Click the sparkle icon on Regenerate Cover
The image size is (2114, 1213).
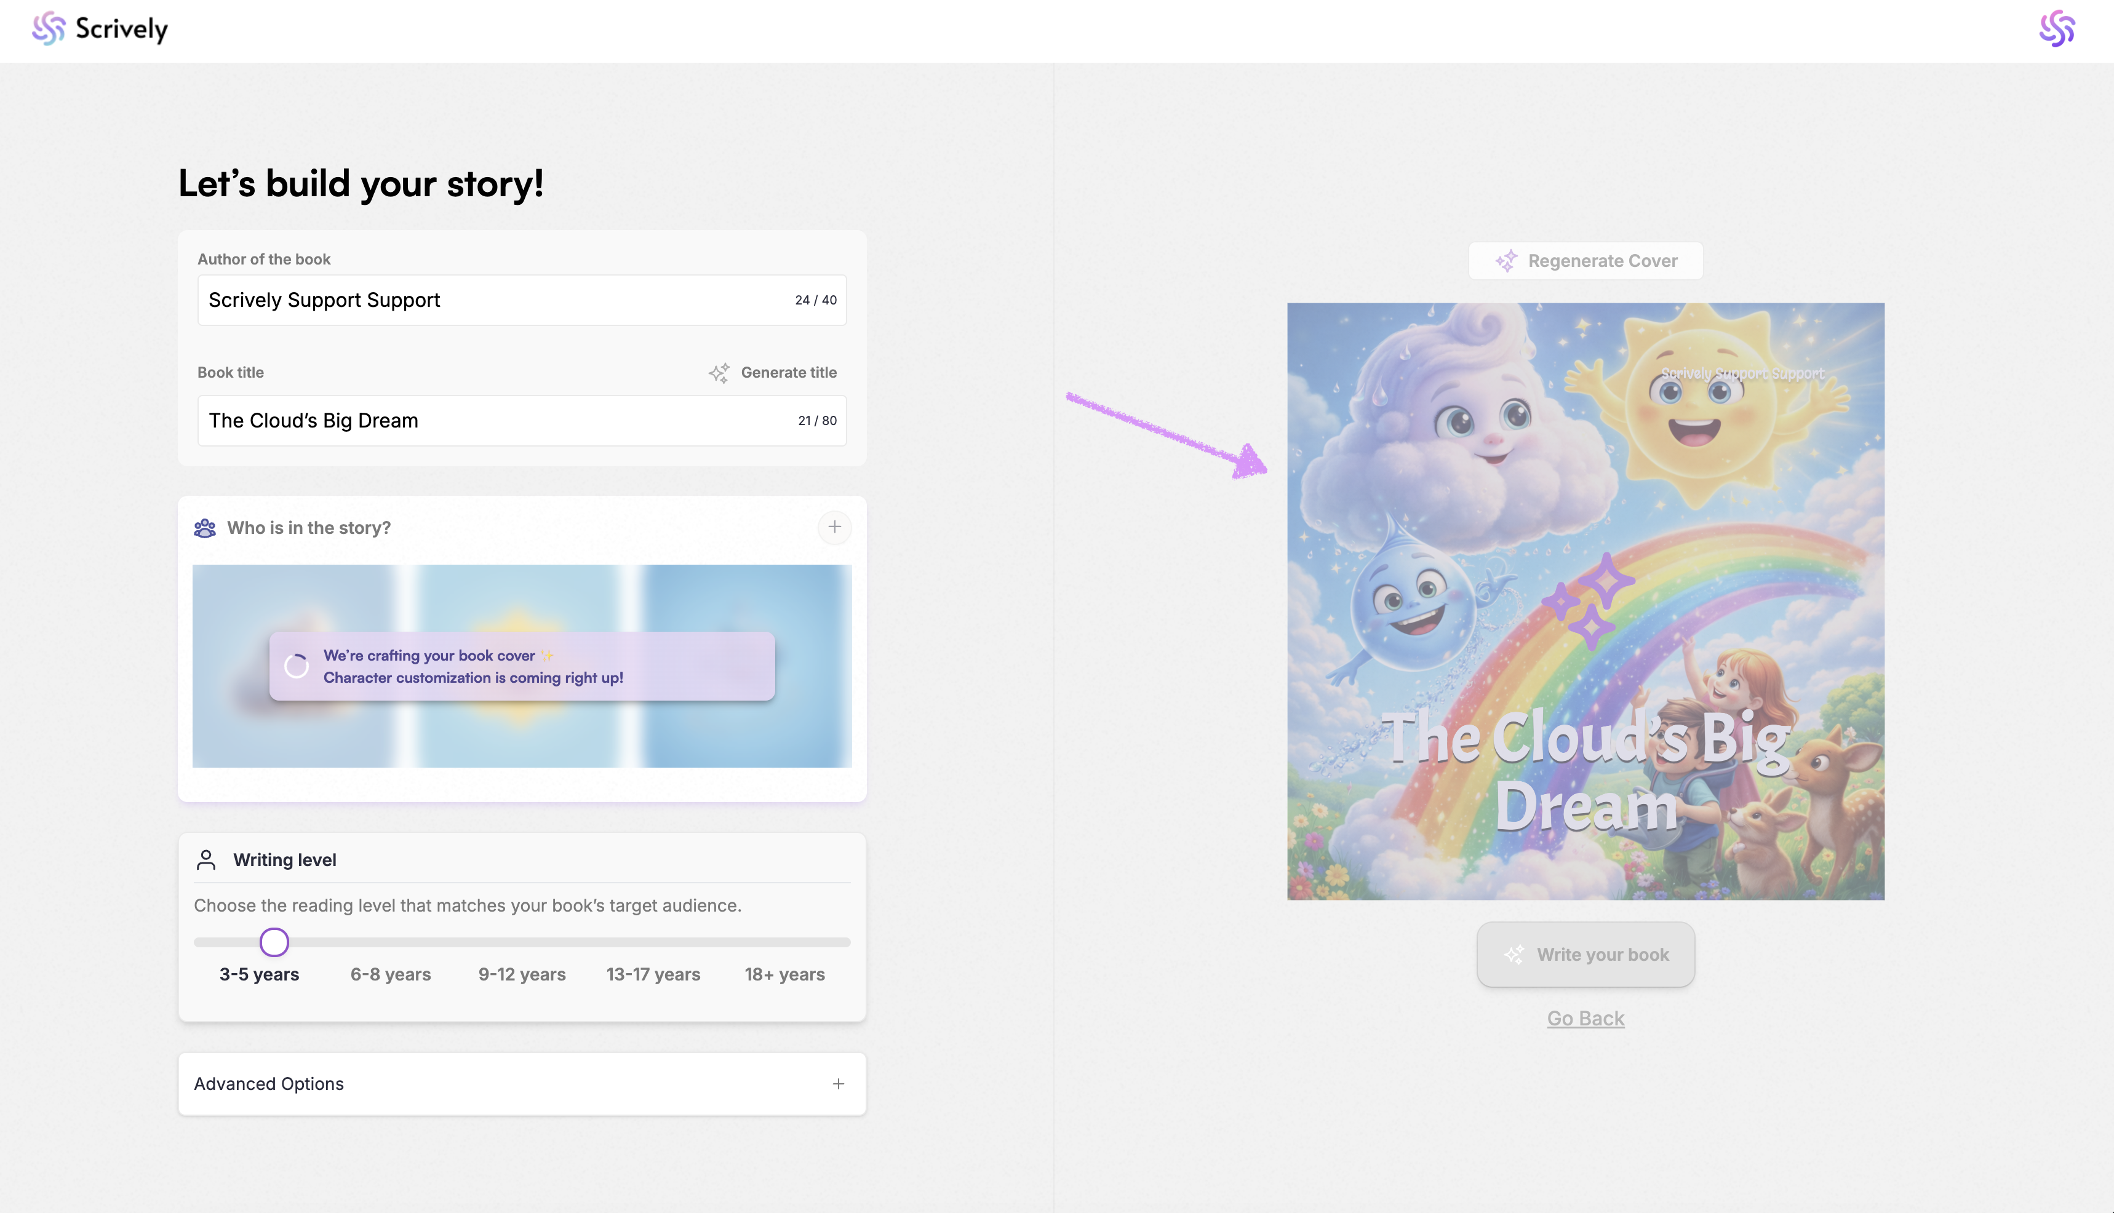point(1506,261)
